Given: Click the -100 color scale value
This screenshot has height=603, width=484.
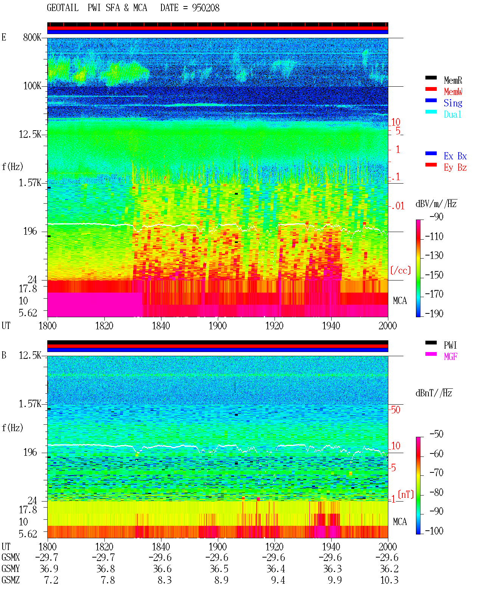Looking at the screenshot, I should (434, 531).
